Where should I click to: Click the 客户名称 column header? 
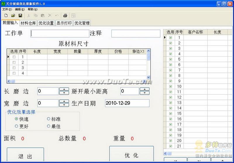point(195,32)
